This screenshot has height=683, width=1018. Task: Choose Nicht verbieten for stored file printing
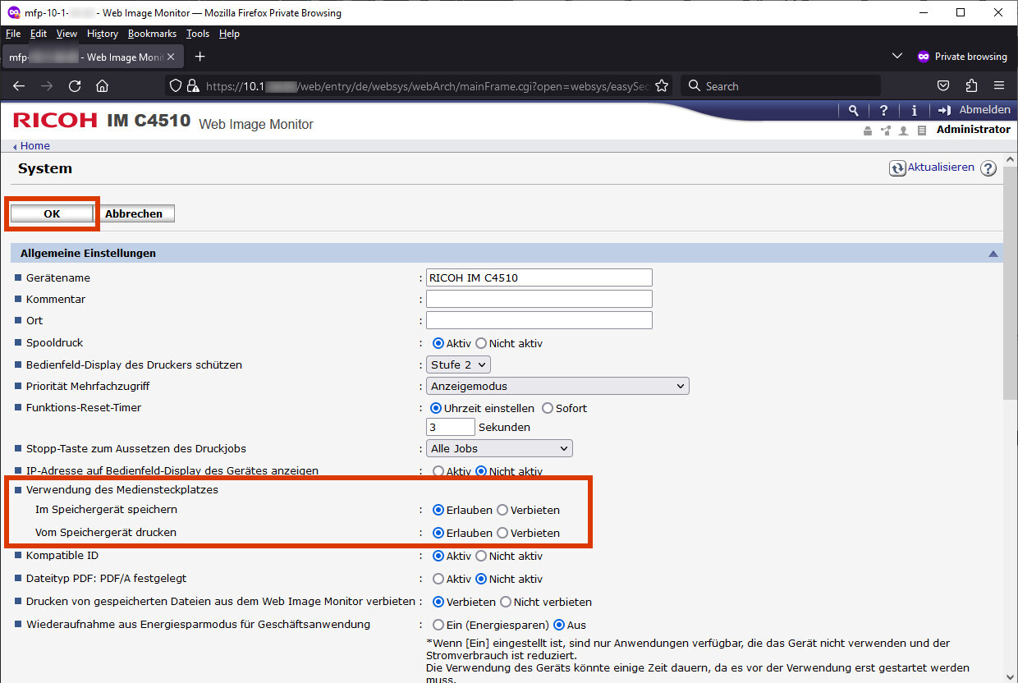tap(506, 602)
